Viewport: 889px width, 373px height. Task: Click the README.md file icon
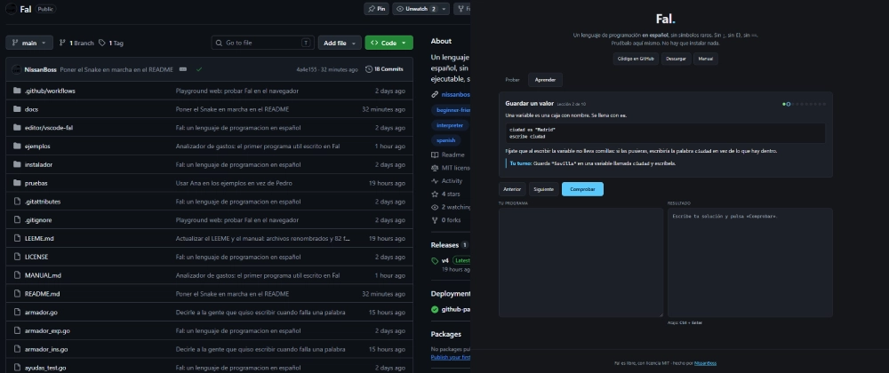(x=16, y=294)
